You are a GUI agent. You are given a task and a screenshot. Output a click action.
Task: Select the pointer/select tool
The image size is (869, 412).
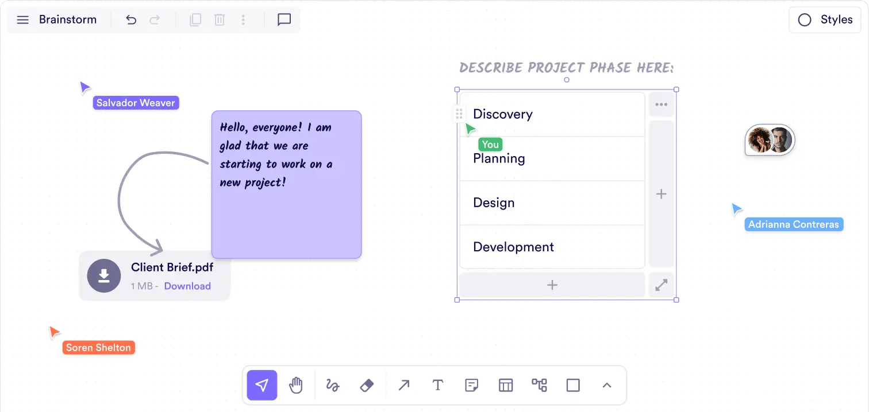pos(262,385)
